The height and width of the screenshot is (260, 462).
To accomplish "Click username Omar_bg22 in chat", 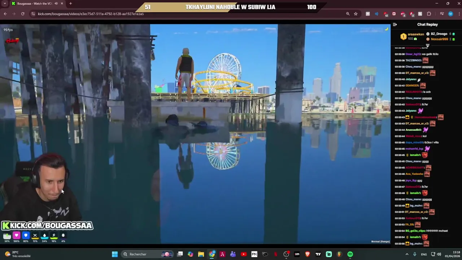I will click(413, 54).
